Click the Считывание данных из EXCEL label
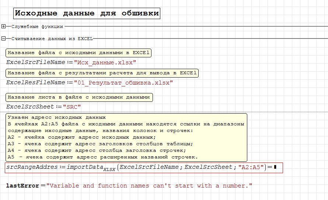Viewport: 328px width, 200px height. [52, 38]
